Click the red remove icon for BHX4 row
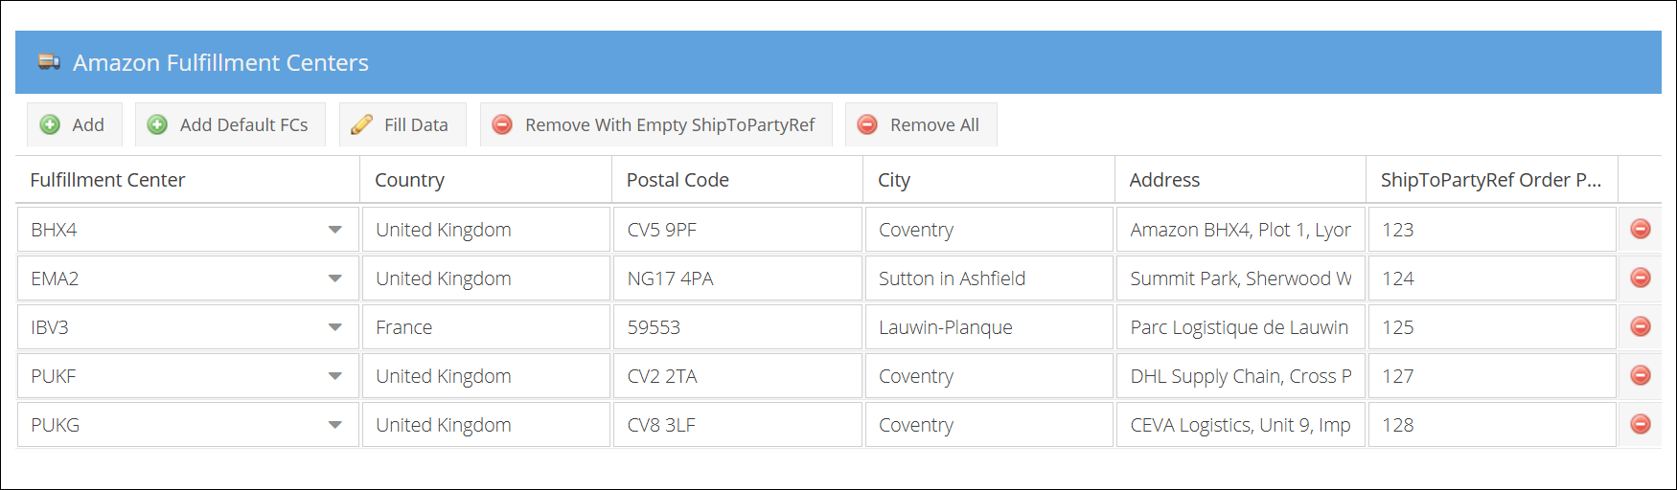The width and height of the screenshot is (1677, 490). point(1641,230)
